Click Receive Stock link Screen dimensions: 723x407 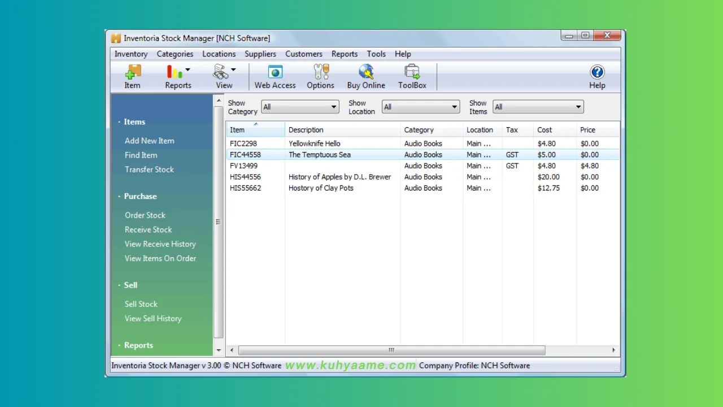pyautogui.click(x=149, y=230)
